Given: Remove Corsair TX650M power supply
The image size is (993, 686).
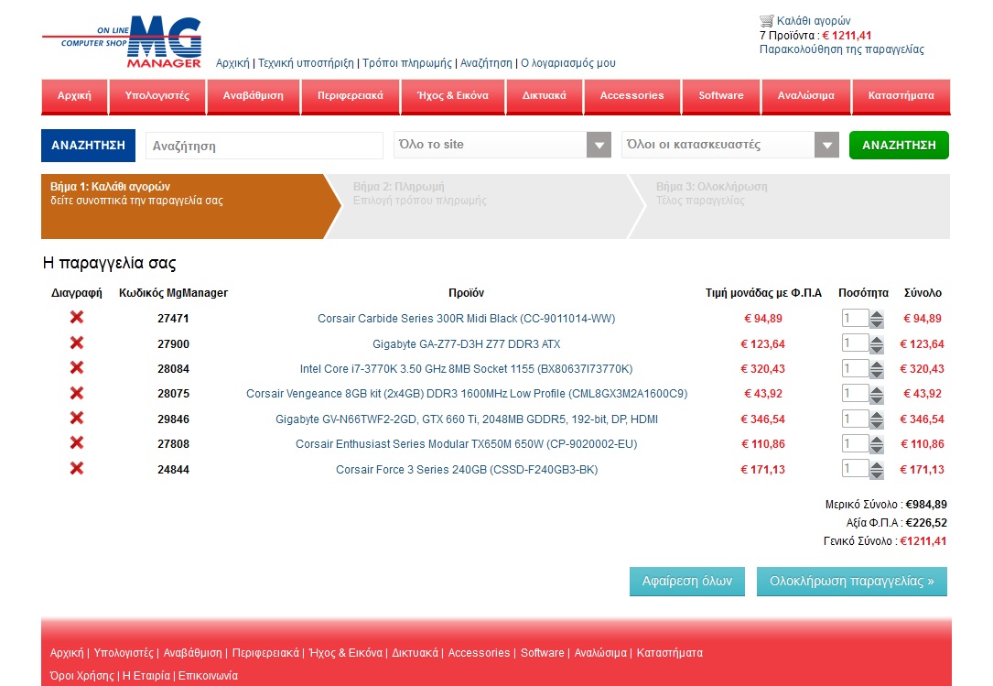Looking at the screenshot, I should pyautogui.click(x=77, y=442).
